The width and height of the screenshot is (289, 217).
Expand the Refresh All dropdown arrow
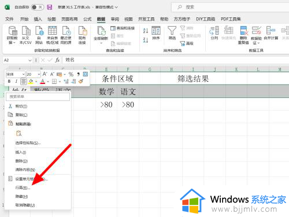[101, 43]
